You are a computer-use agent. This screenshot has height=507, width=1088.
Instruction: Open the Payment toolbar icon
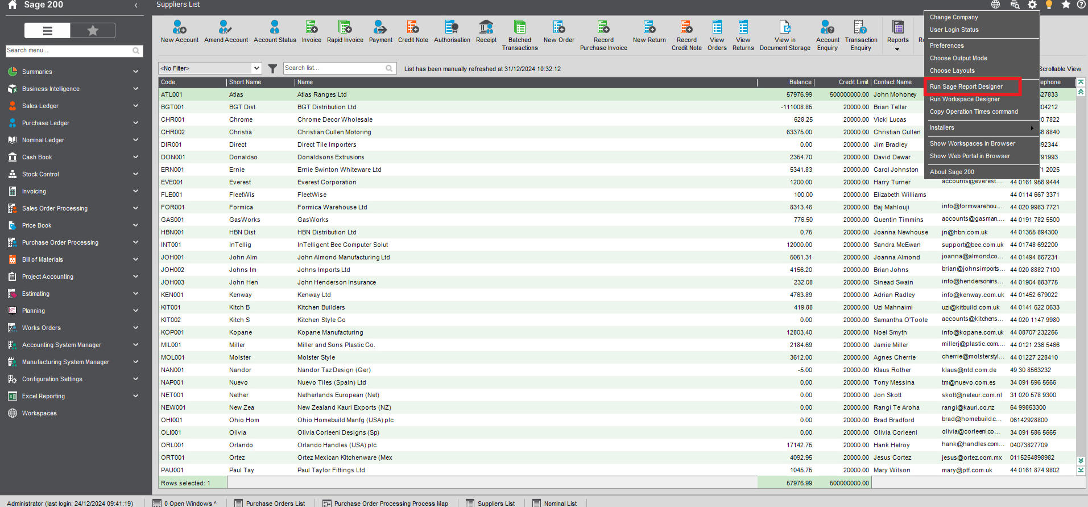point(380,32)
